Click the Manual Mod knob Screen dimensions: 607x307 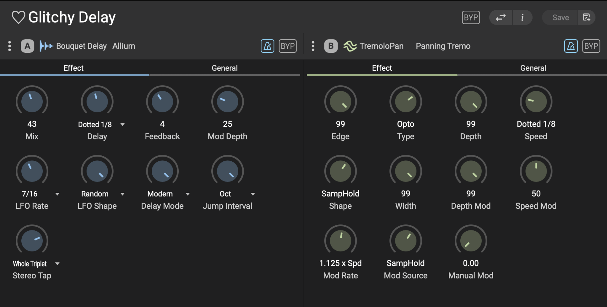(x=471, y=240)
